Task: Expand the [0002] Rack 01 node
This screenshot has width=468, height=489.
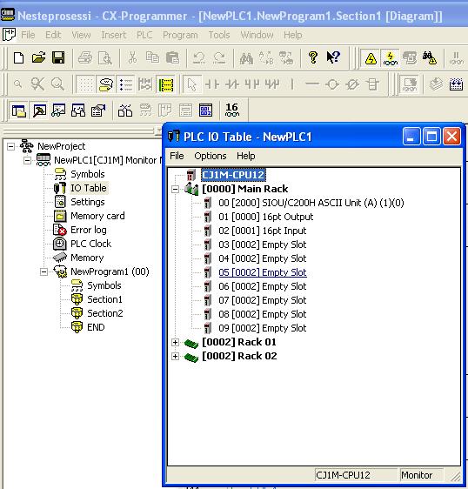Action: tap(175, 342)
